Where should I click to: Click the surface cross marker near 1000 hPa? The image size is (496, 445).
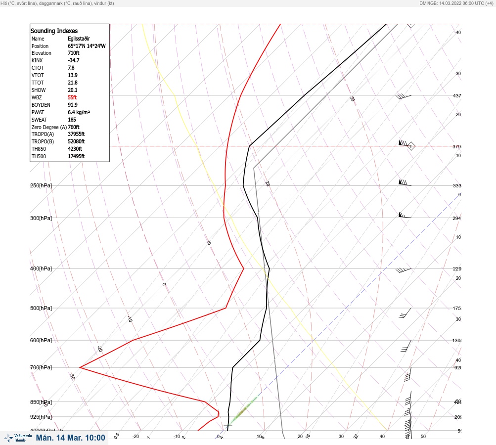(x=228, y=426)
